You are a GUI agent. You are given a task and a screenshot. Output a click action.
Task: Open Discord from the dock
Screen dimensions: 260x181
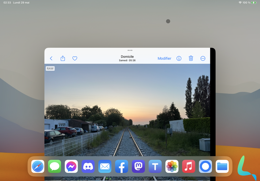coord(88,166)
